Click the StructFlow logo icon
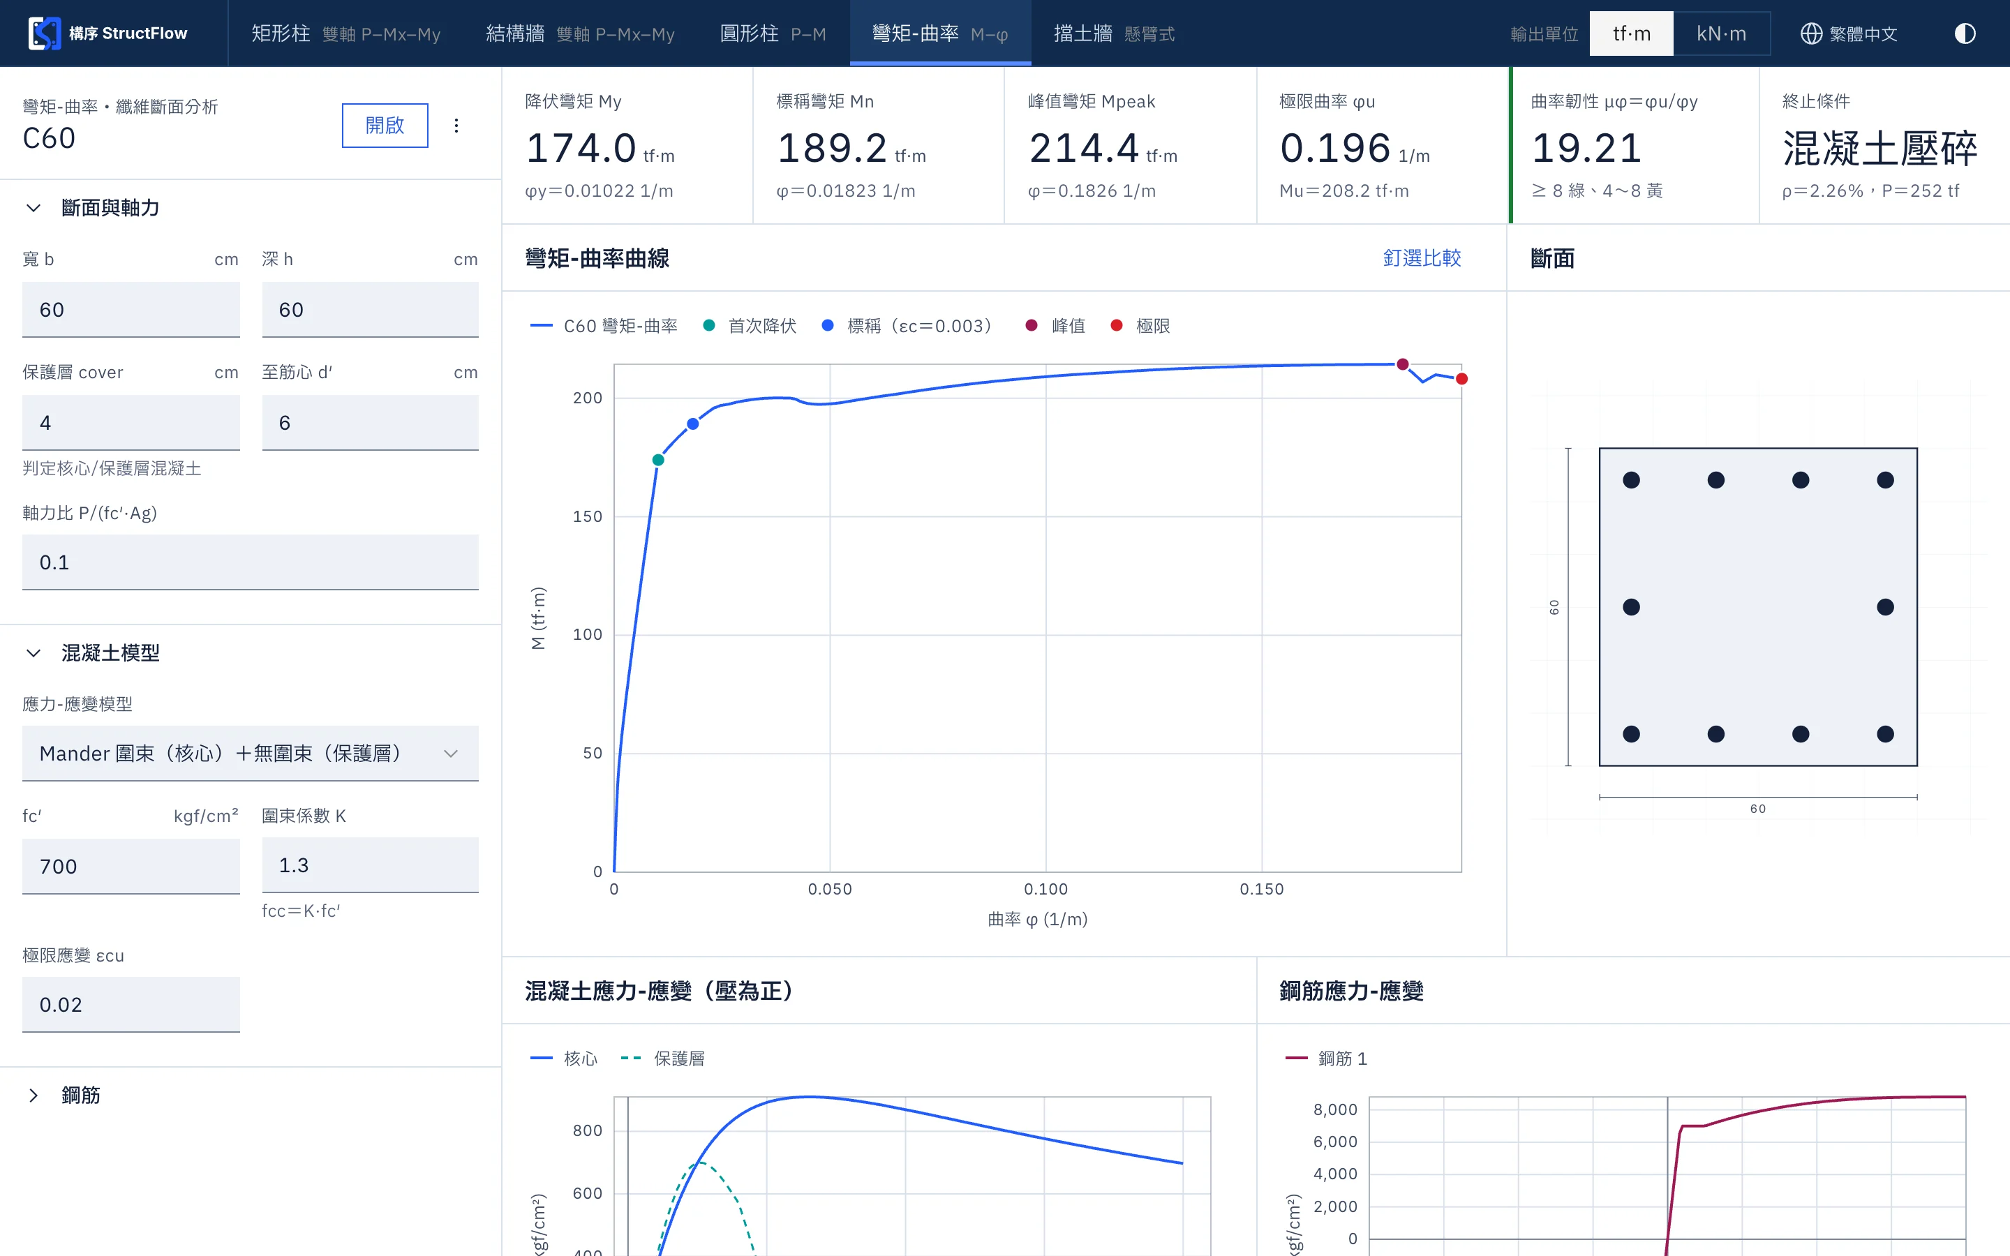Image resolution: width=2010 pixels, height=1256 pixels. (x=44, y=33)
